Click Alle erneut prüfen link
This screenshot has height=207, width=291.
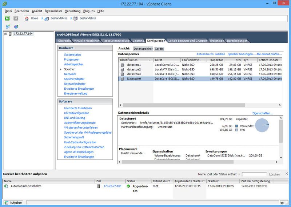pos(269,54)
